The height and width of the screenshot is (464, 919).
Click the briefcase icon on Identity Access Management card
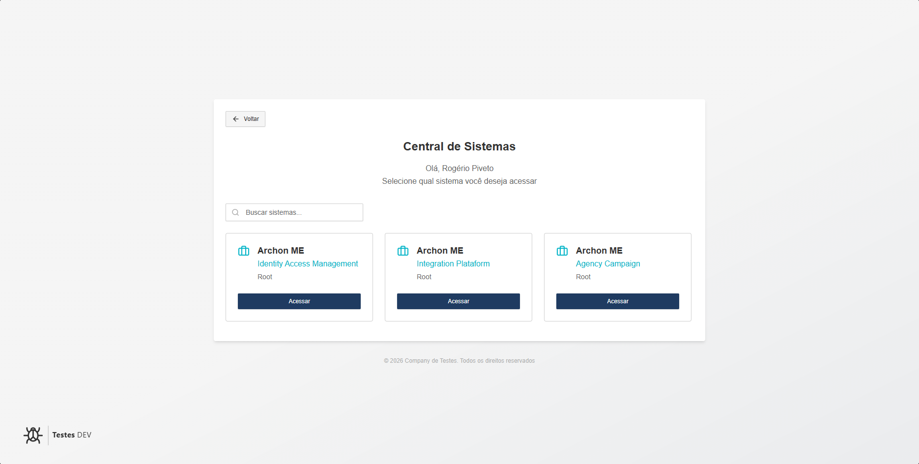(x=244, y=251)
